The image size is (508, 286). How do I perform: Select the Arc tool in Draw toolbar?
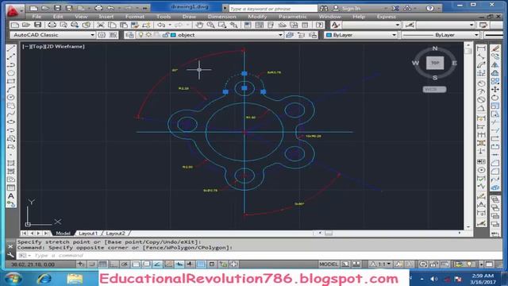coord(11,89)
